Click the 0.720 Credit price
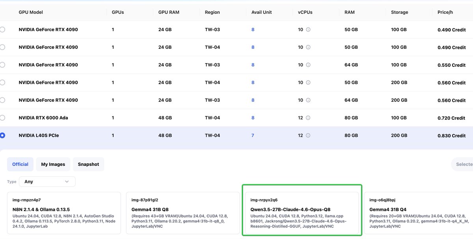 pos(452,118)
